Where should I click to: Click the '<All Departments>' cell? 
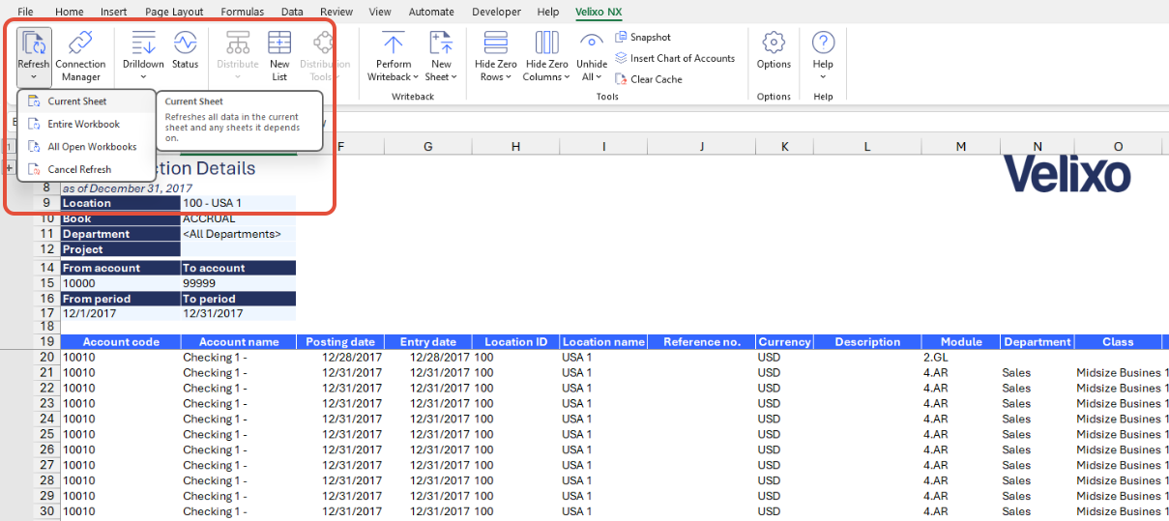point(238,234)
